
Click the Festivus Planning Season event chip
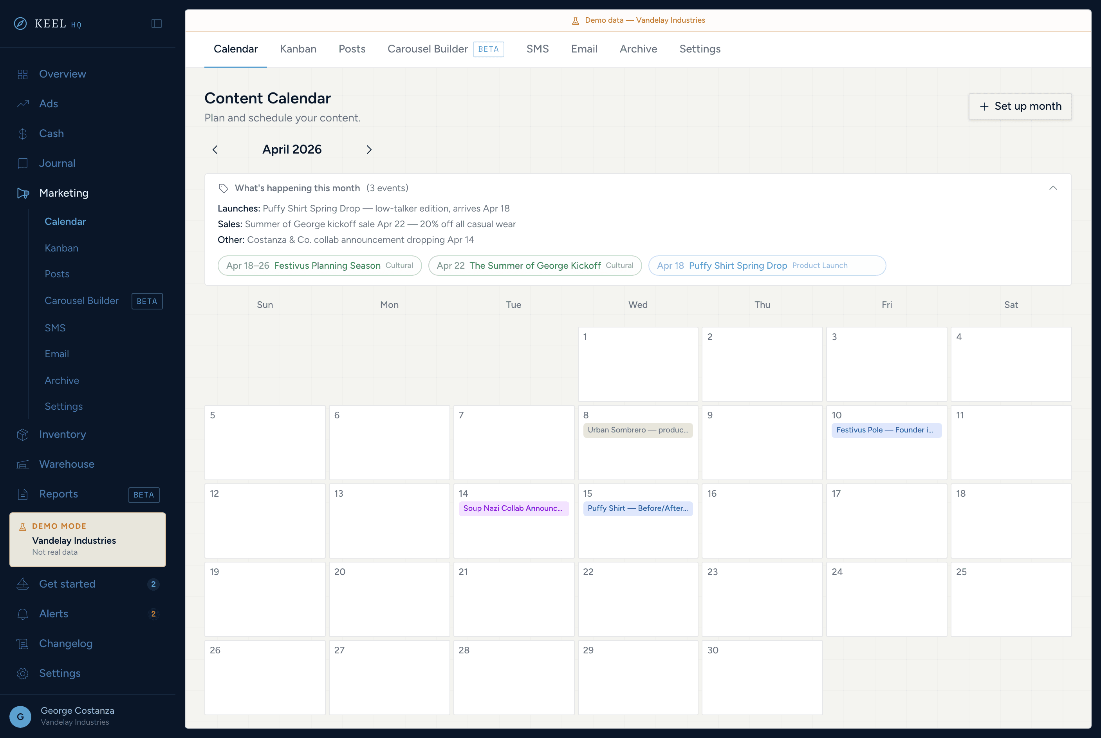319,266
